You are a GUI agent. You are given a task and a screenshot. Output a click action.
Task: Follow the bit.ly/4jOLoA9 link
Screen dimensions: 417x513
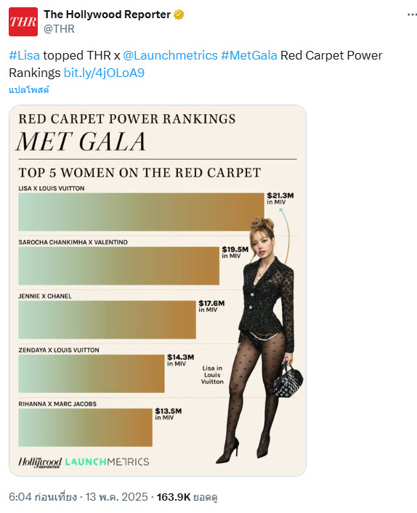click(104, 73)
